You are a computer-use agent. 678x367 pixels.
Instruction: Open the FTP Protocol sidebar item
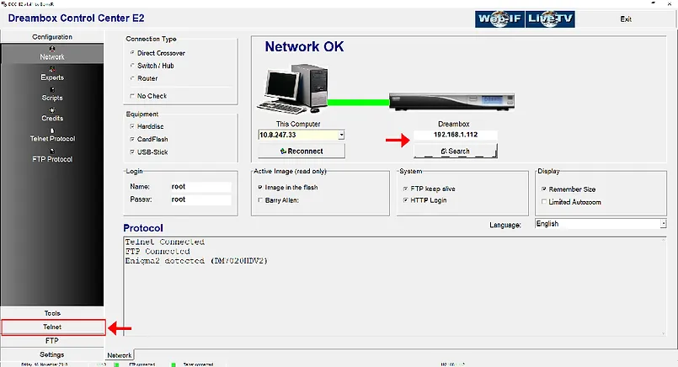point(52,156)
